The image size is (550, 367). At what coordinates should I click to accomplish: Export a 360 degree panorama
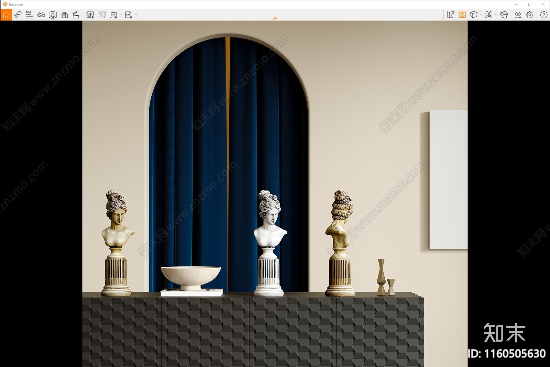point(113,15)
